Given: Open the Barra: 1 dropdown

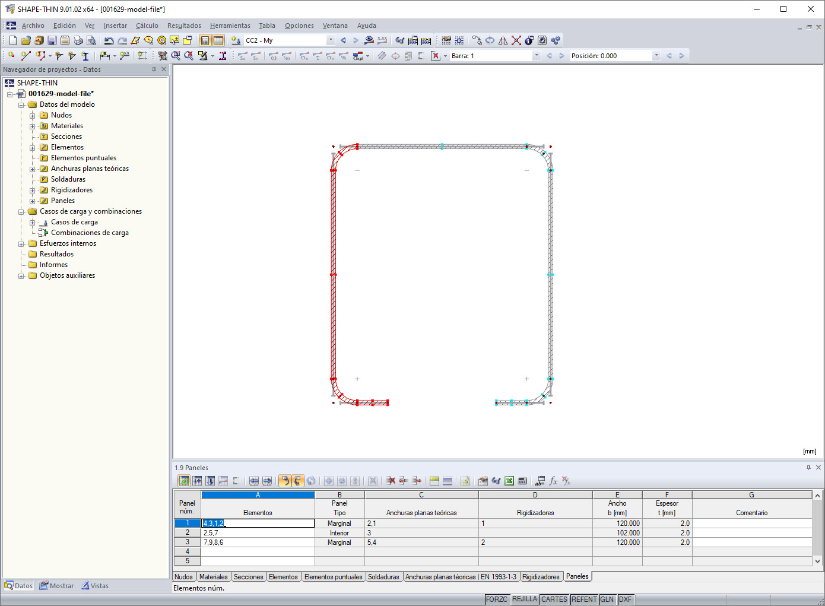Looking at the screenshot, I should pyautogui.click(x=537, y=56).
